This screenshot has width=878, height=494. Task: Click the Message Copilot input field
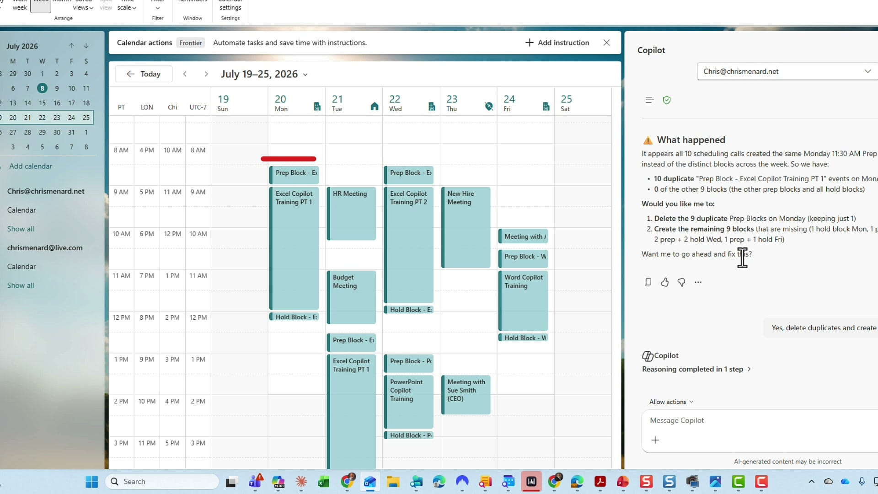coord(759,420)
